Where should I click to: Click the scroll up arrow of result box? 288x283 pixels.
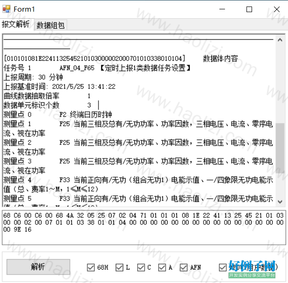(x=280, y=40)
